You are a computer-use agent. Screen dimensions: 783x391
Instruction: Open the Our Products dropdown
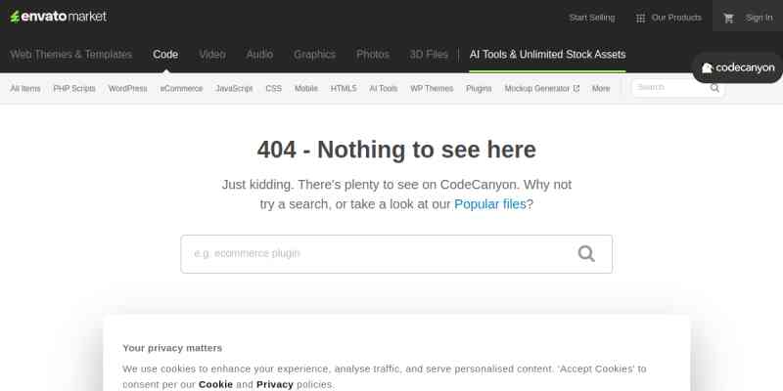pyautogui.click(x=676, y=18)
